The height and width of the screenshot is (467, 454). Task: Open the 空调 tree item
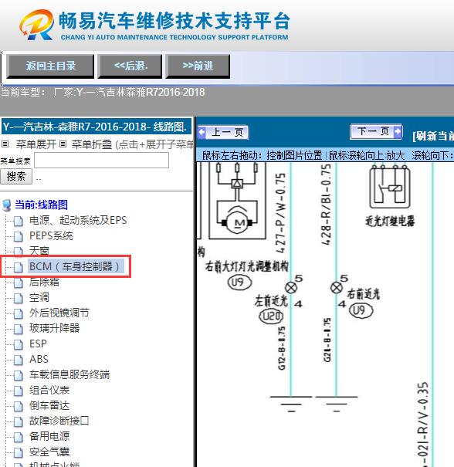[x=39, y=297]
